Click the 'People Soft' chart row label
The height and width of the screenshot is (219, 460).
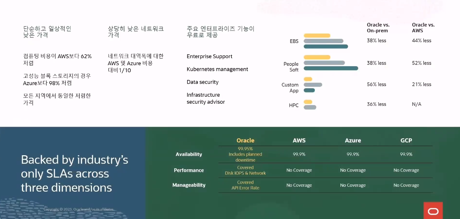tap(291, 67)
